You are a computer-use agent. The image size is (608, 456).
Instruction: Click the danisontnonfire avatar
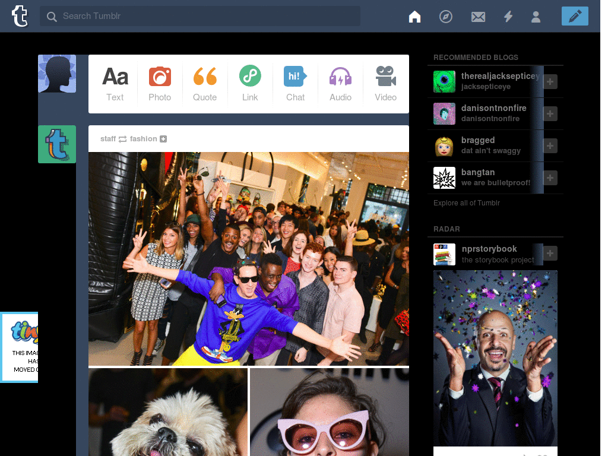pos(444,113)
